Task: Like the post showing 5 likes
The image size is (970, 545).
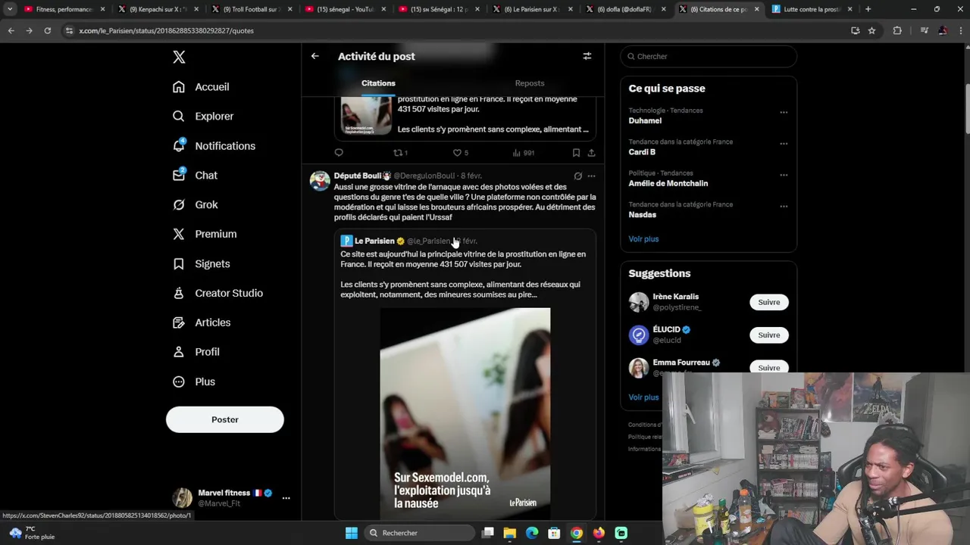Action: click(460, 153)
